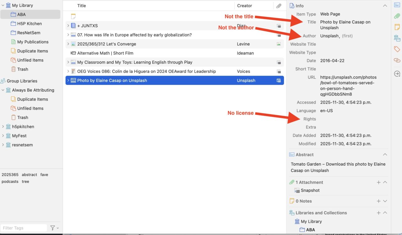
Task: Select the 'podcasts' tag filter
Action: click(x=10, y=182)
